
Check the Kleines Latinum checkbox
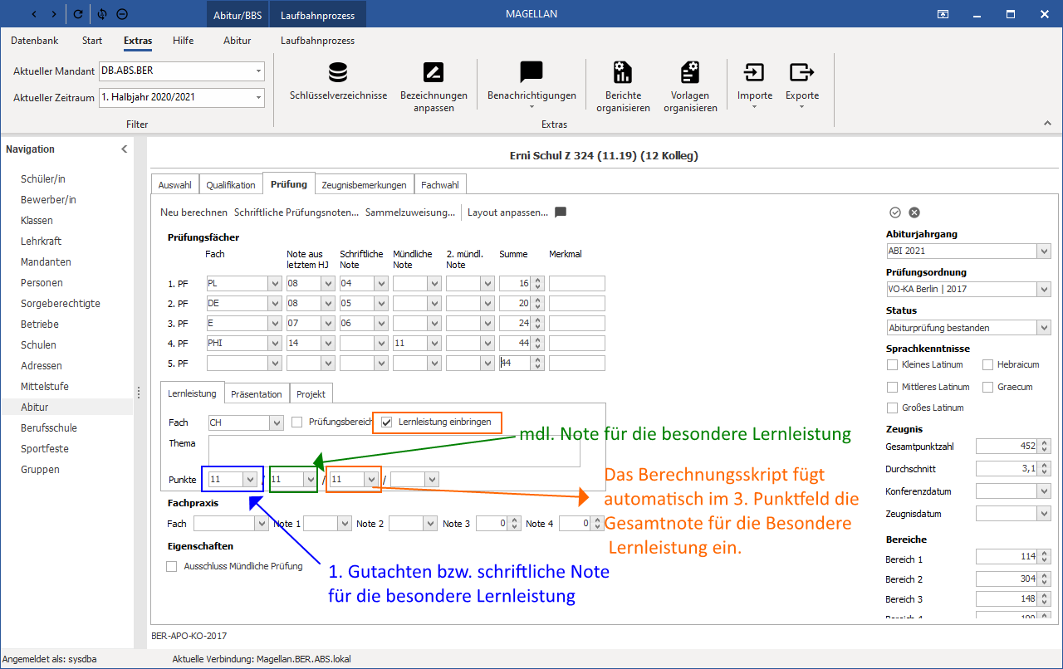pyautogui.click(x=892, y=364)
